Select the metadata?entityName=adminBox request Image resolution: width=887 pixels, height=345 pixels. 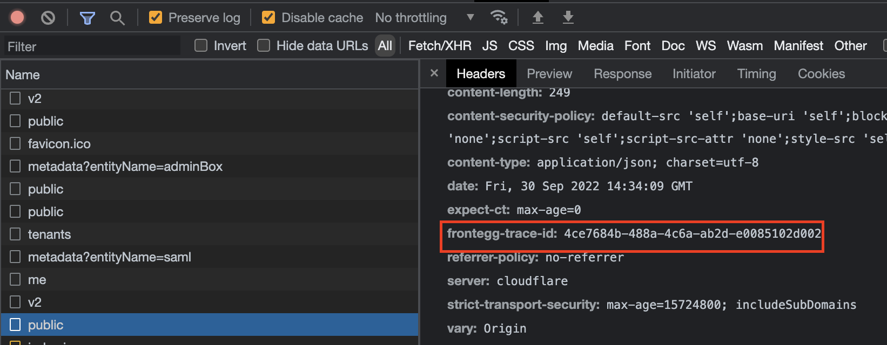click(125, 167)
